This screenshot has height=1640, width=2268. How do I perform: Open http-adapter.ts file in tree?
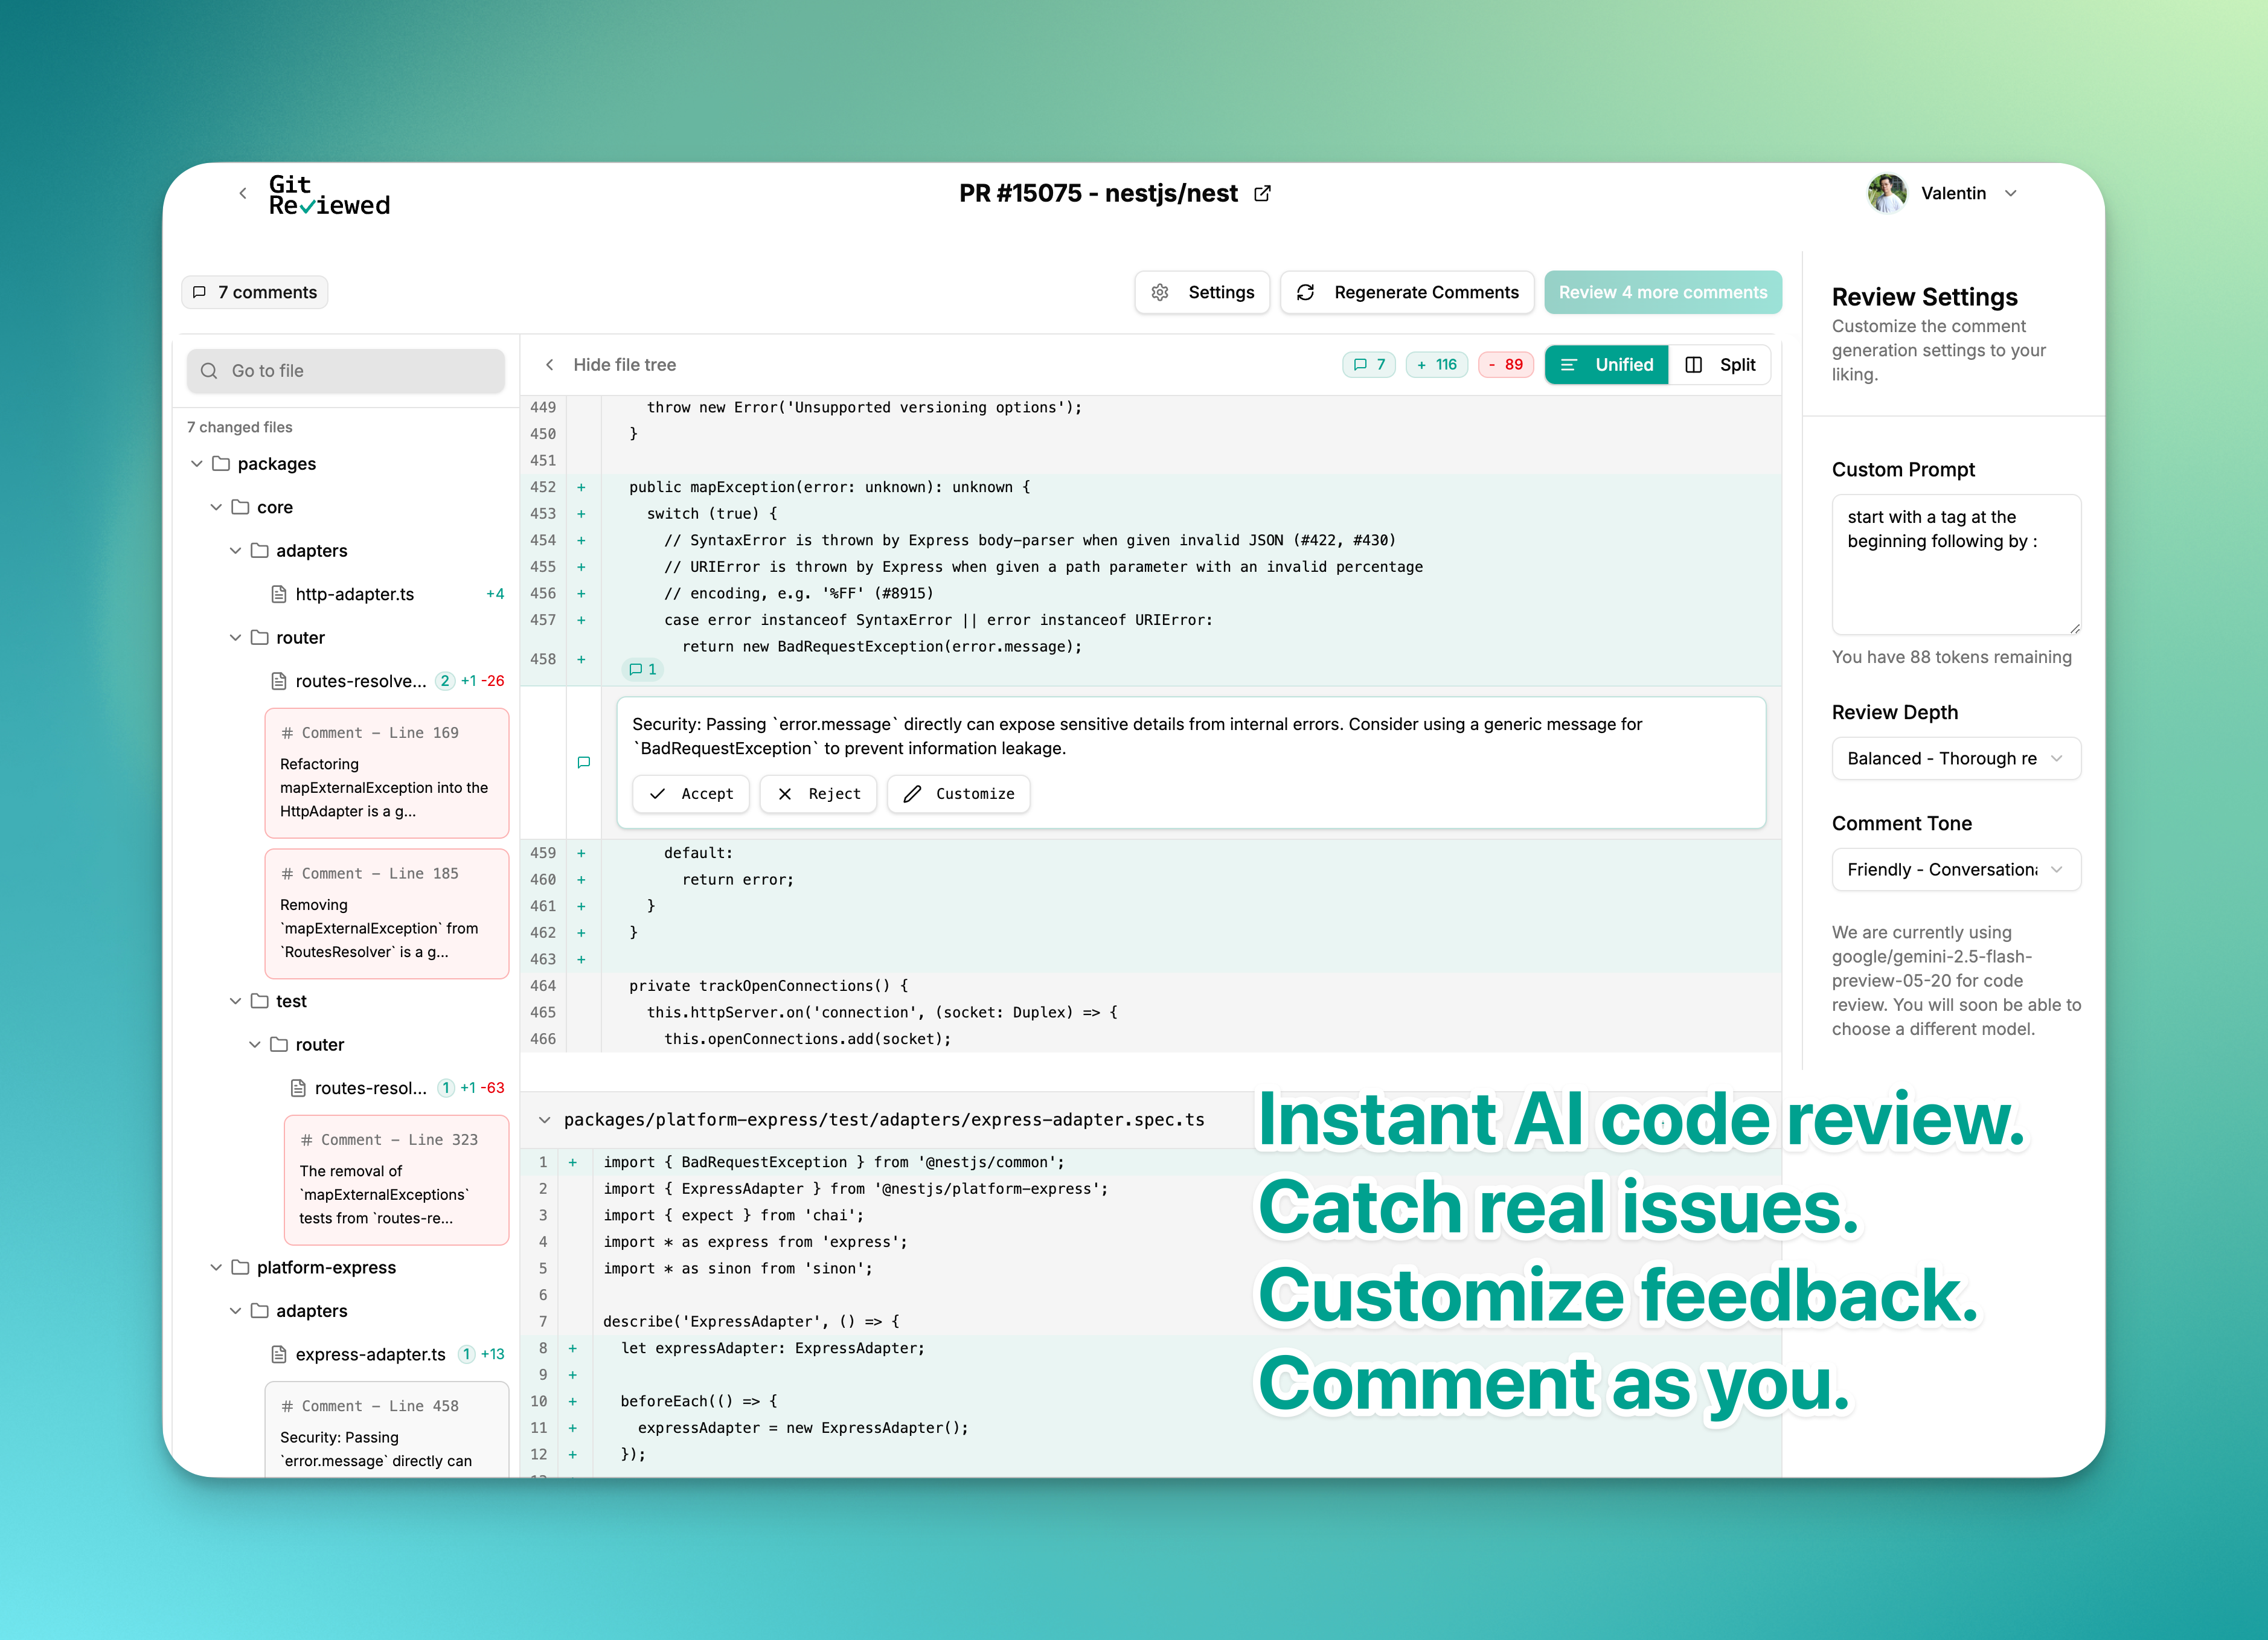[x=354, y=594]
